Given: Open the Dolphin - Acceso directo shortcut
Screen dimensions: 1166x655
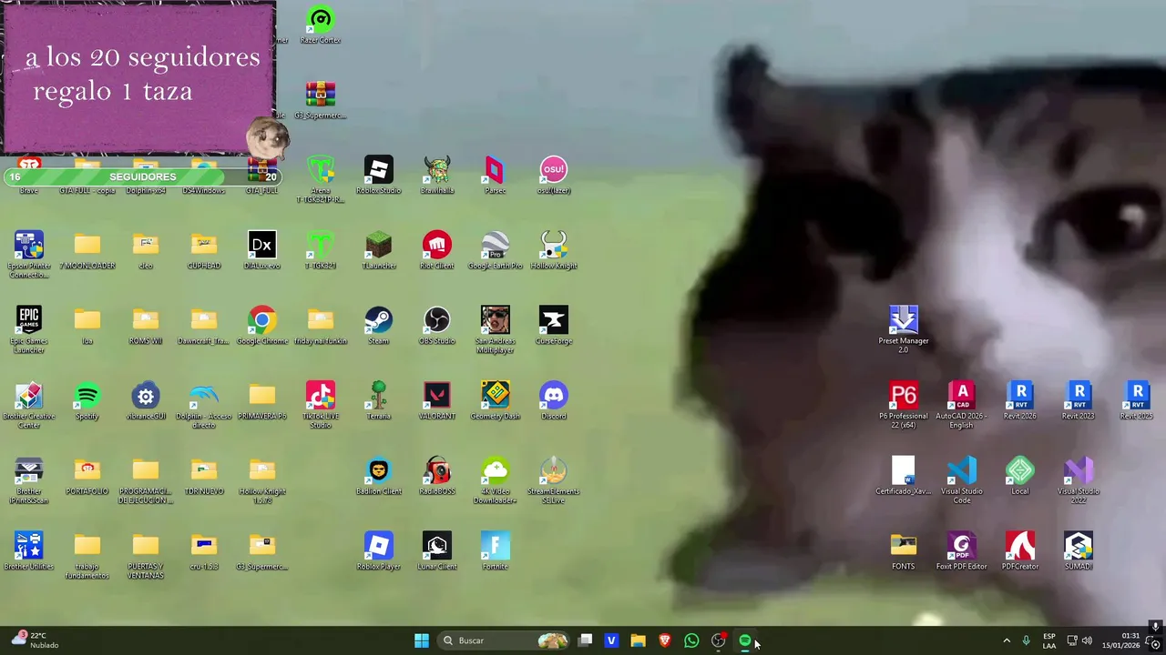Looking at the screenshot, I should (204, 406).
